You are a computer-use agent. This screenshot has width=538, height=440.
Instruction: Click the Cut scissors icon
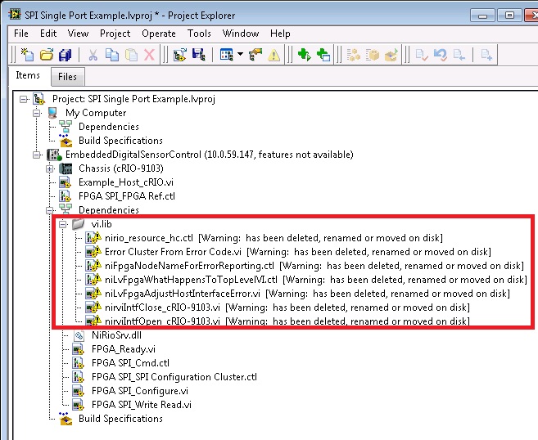[93, 55]
